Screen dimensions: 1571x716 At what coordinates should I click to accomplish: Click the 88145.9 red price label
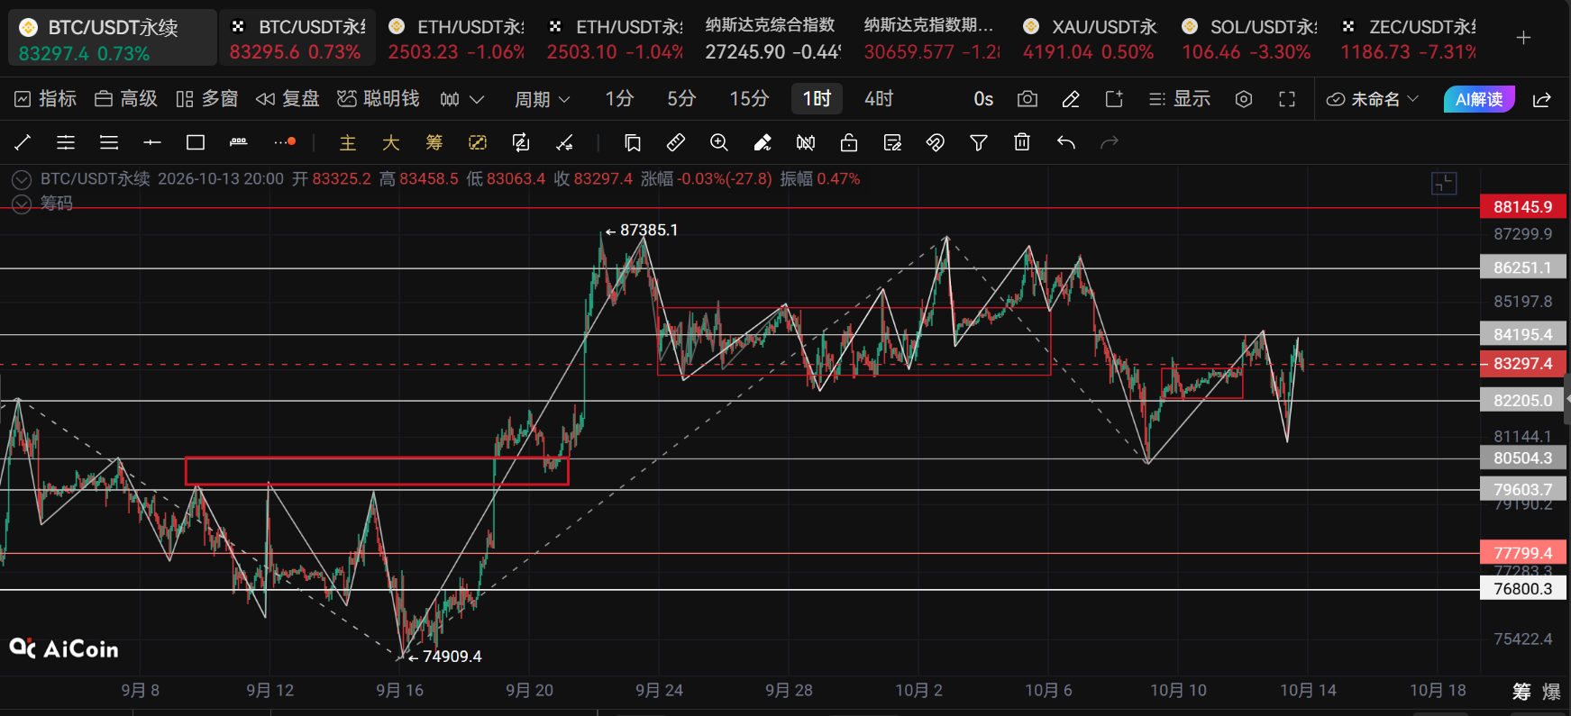click(x=1523, y=206)
